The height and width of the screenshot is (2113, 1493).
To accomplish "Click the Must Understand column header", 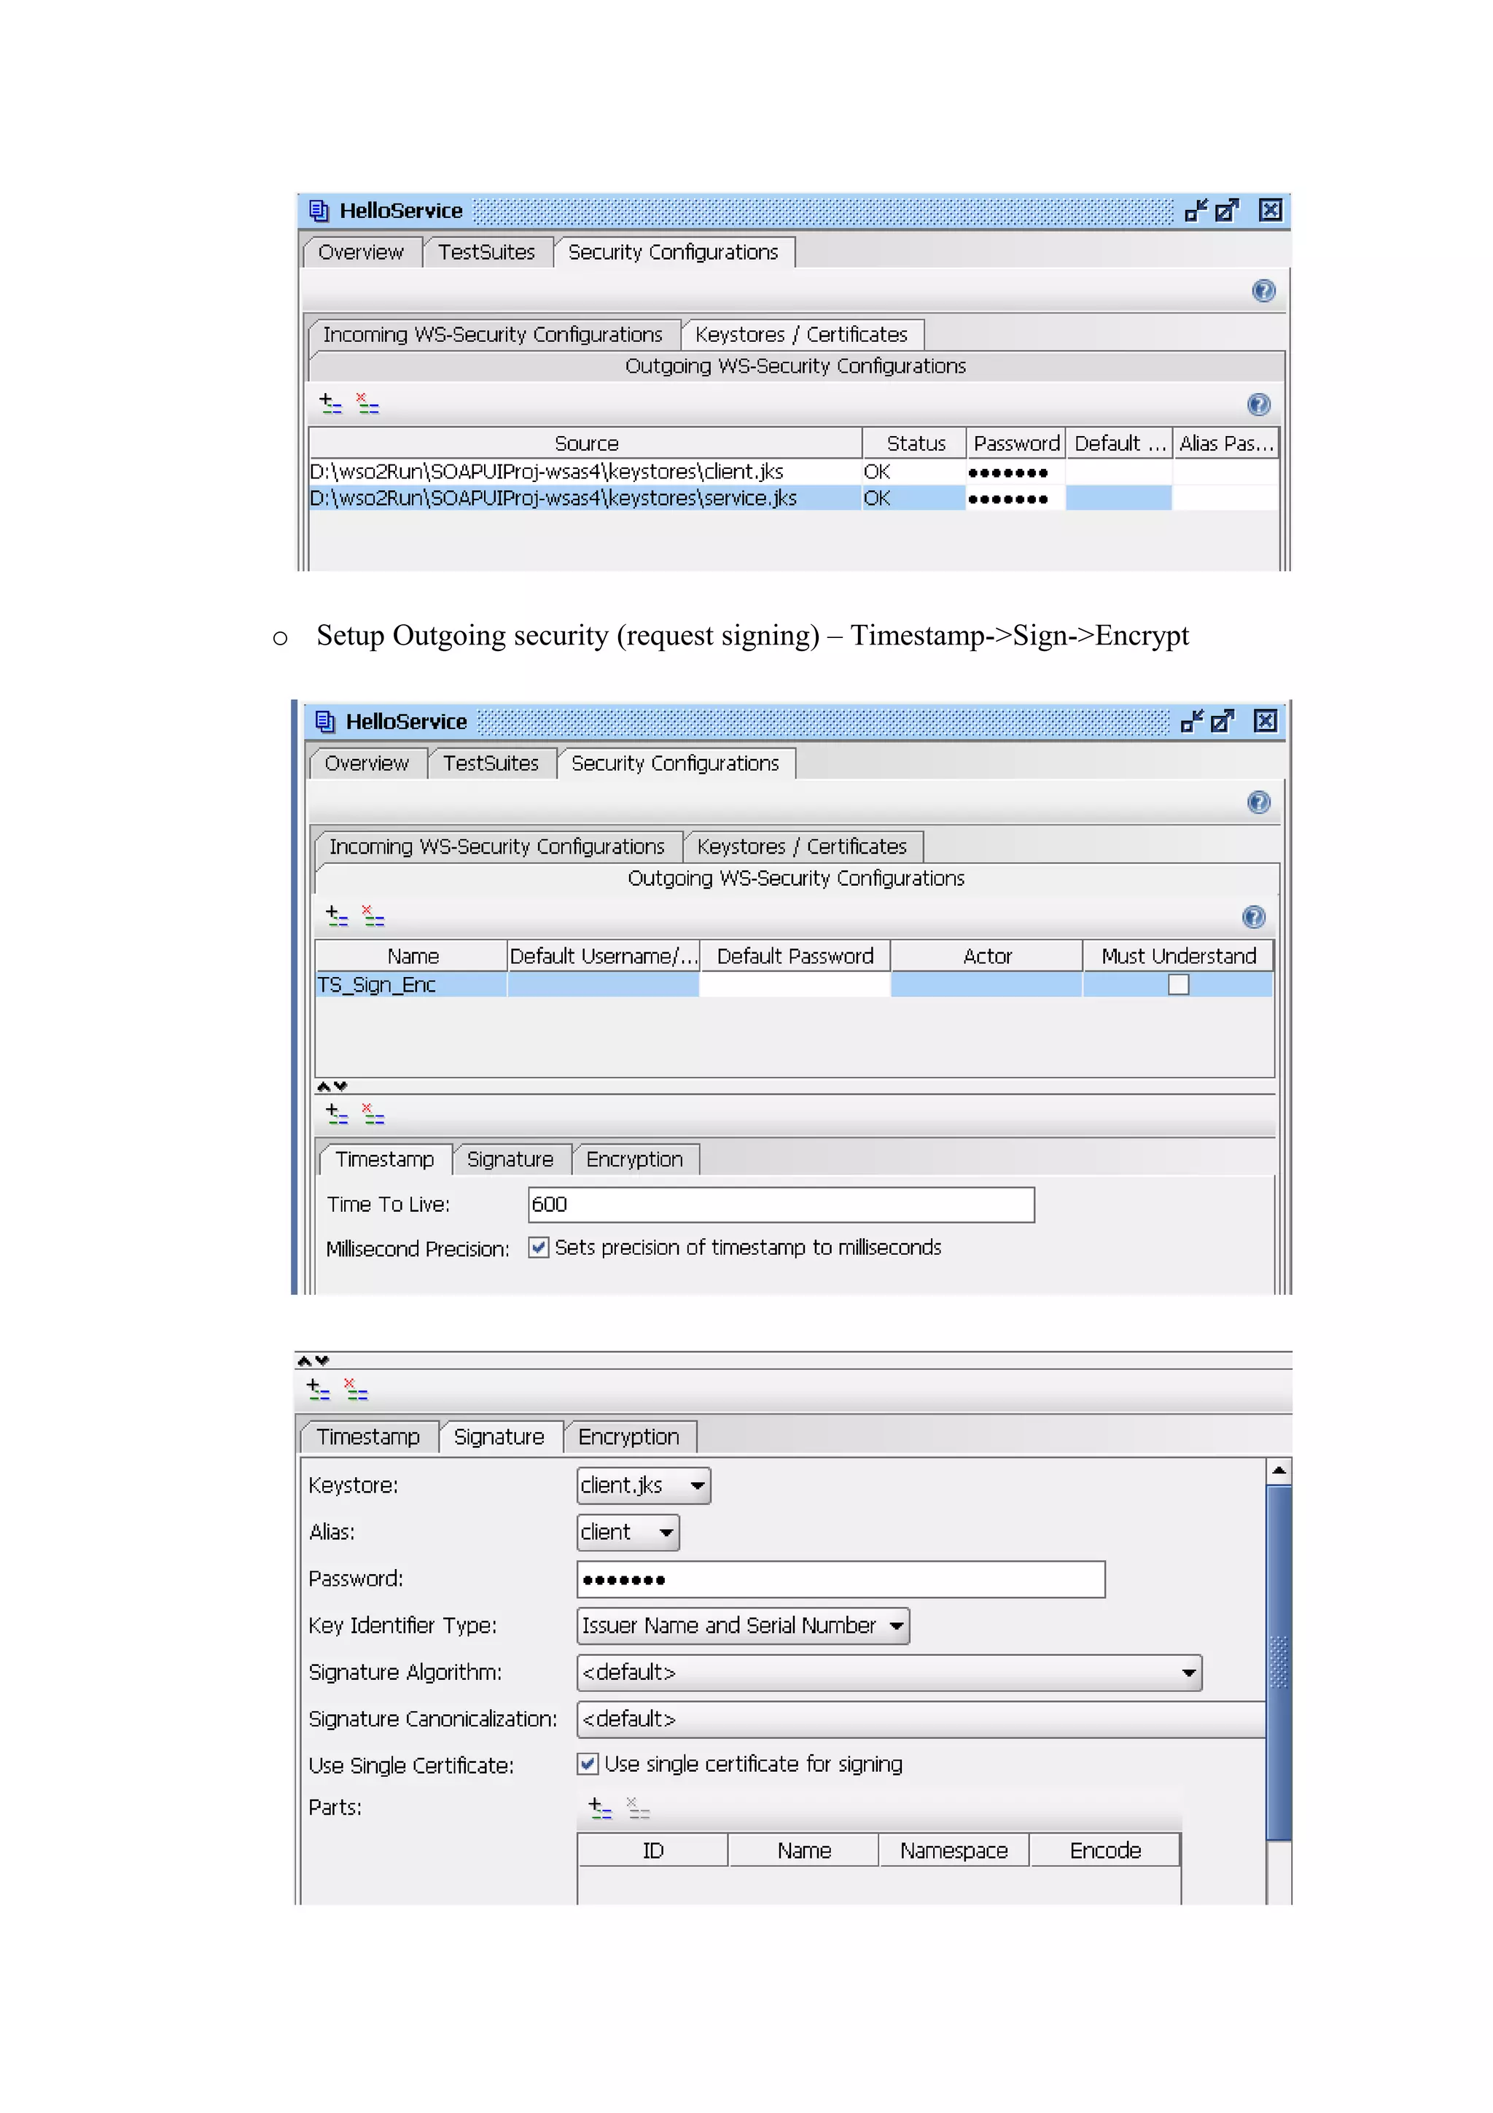I will [1178, 956].
